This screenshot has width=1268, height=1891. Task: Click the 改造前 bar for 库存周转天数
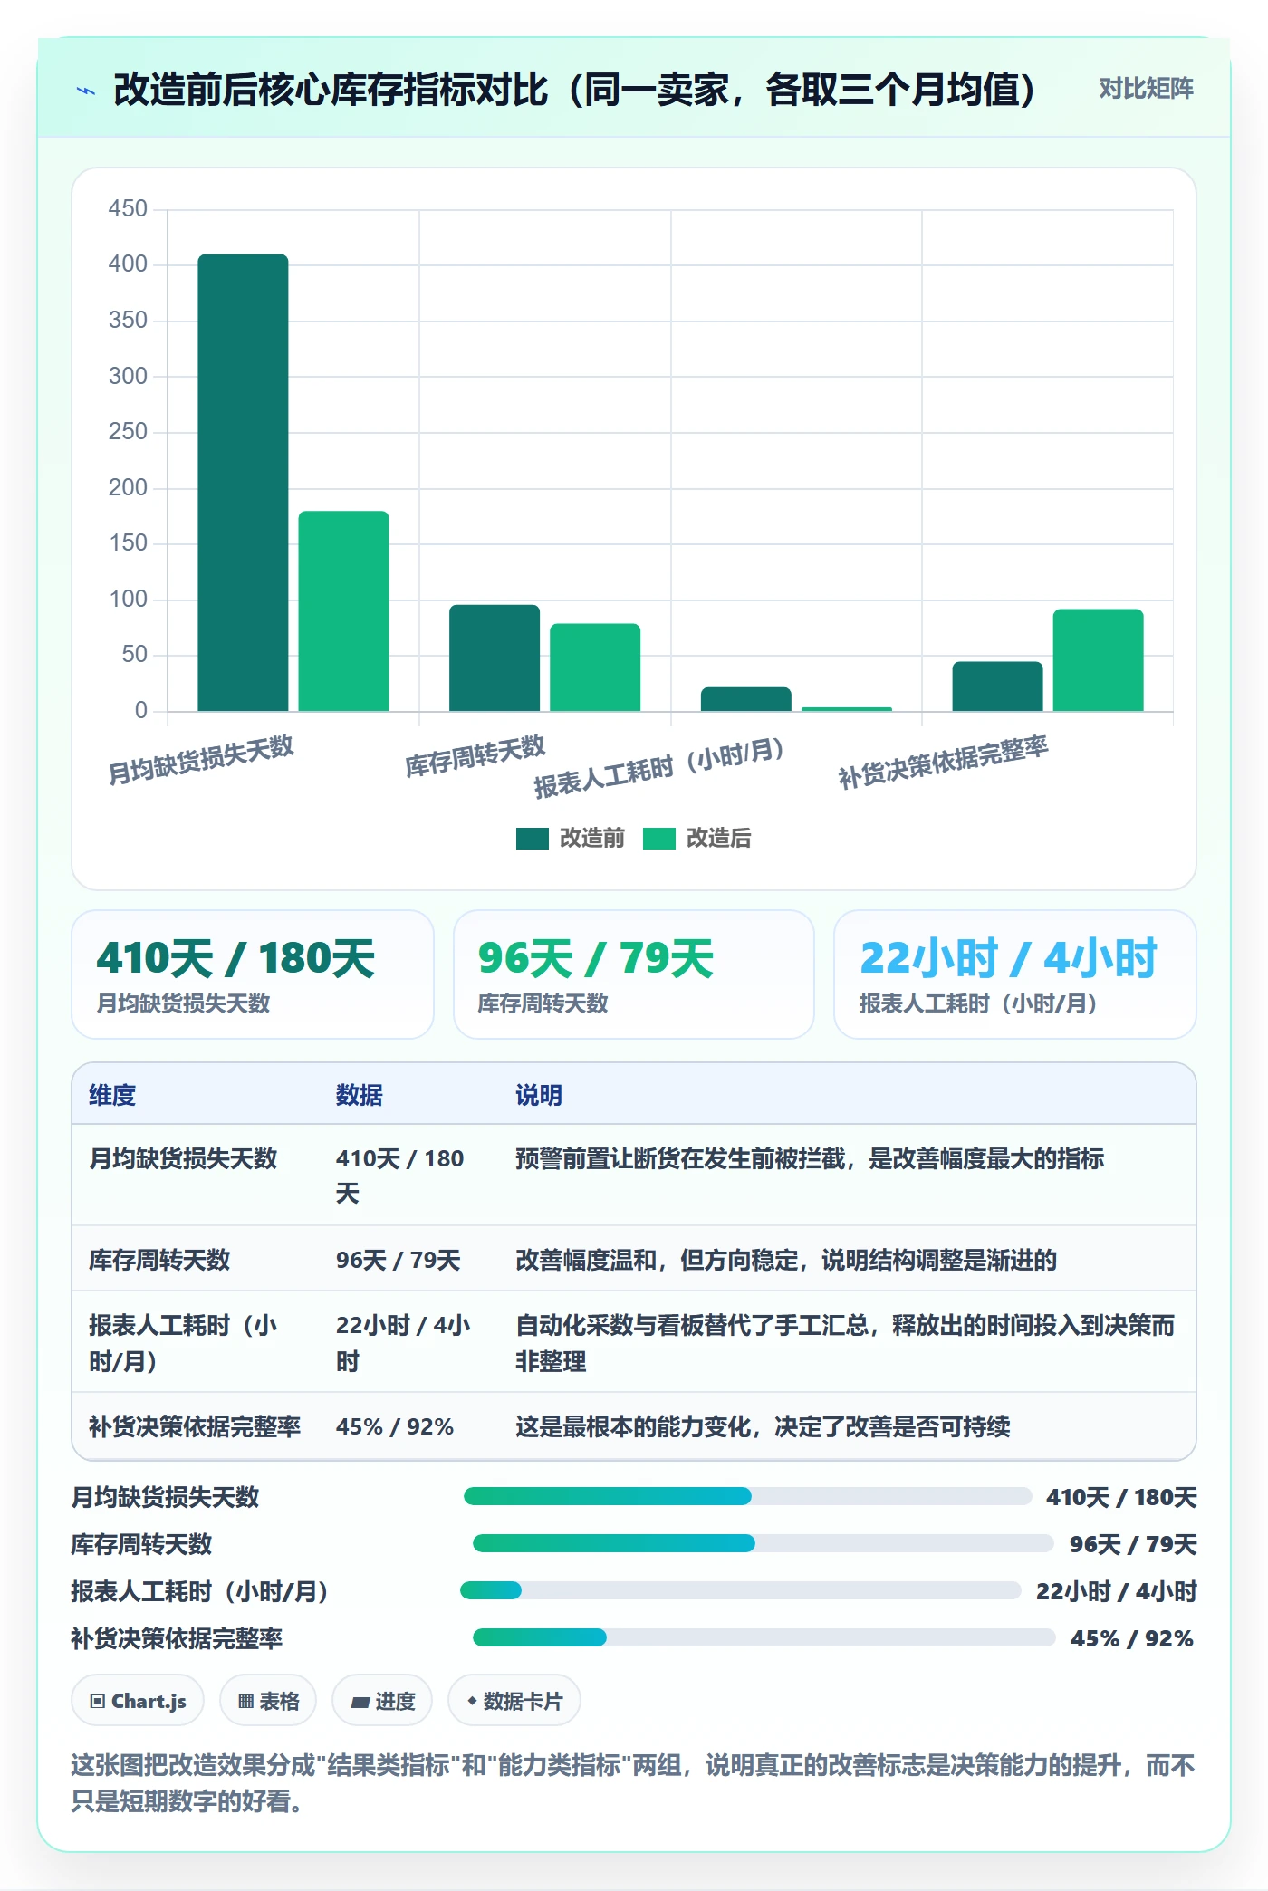click(495, 658)
